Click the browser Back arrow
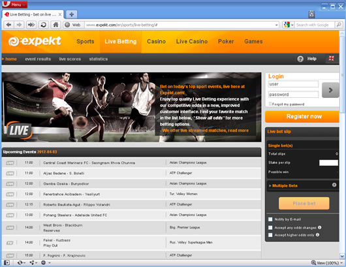Viewport: 346px width, 267px height. click(8, 25)
